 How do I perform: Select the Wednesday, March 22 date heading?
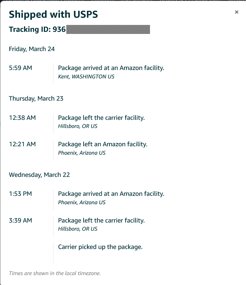coord(39,175)
